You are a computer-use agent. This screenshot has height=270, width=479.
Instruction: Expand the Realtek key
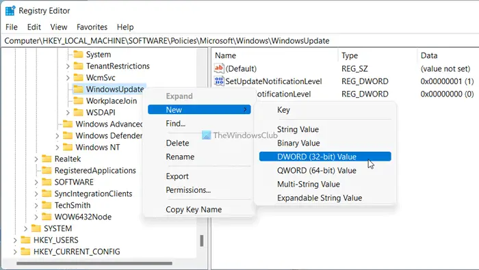click(36, 159)
